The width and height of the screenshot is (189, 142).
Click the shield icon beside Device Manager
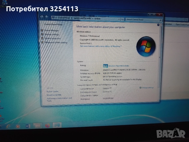coord(42,30)
